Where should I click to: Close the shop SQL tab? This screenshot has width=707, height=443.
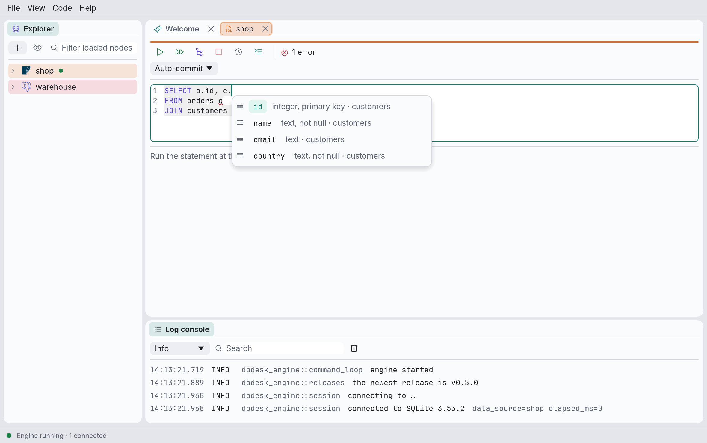coord(265,29)
